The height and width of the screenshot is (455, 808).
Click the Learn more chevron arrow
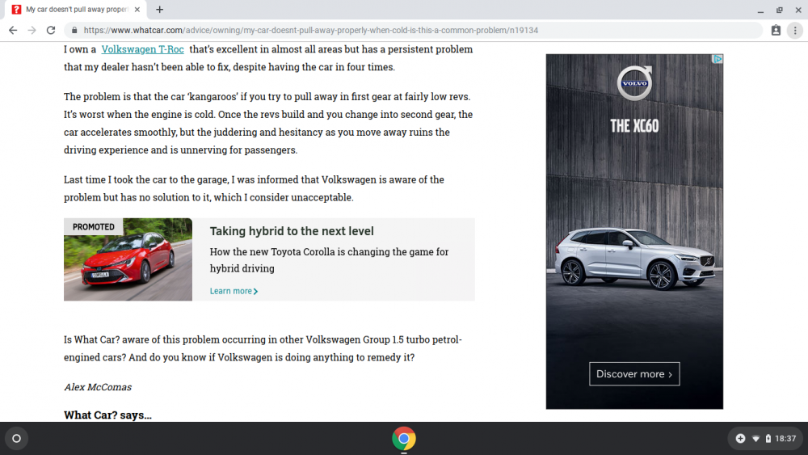(255, 292)
